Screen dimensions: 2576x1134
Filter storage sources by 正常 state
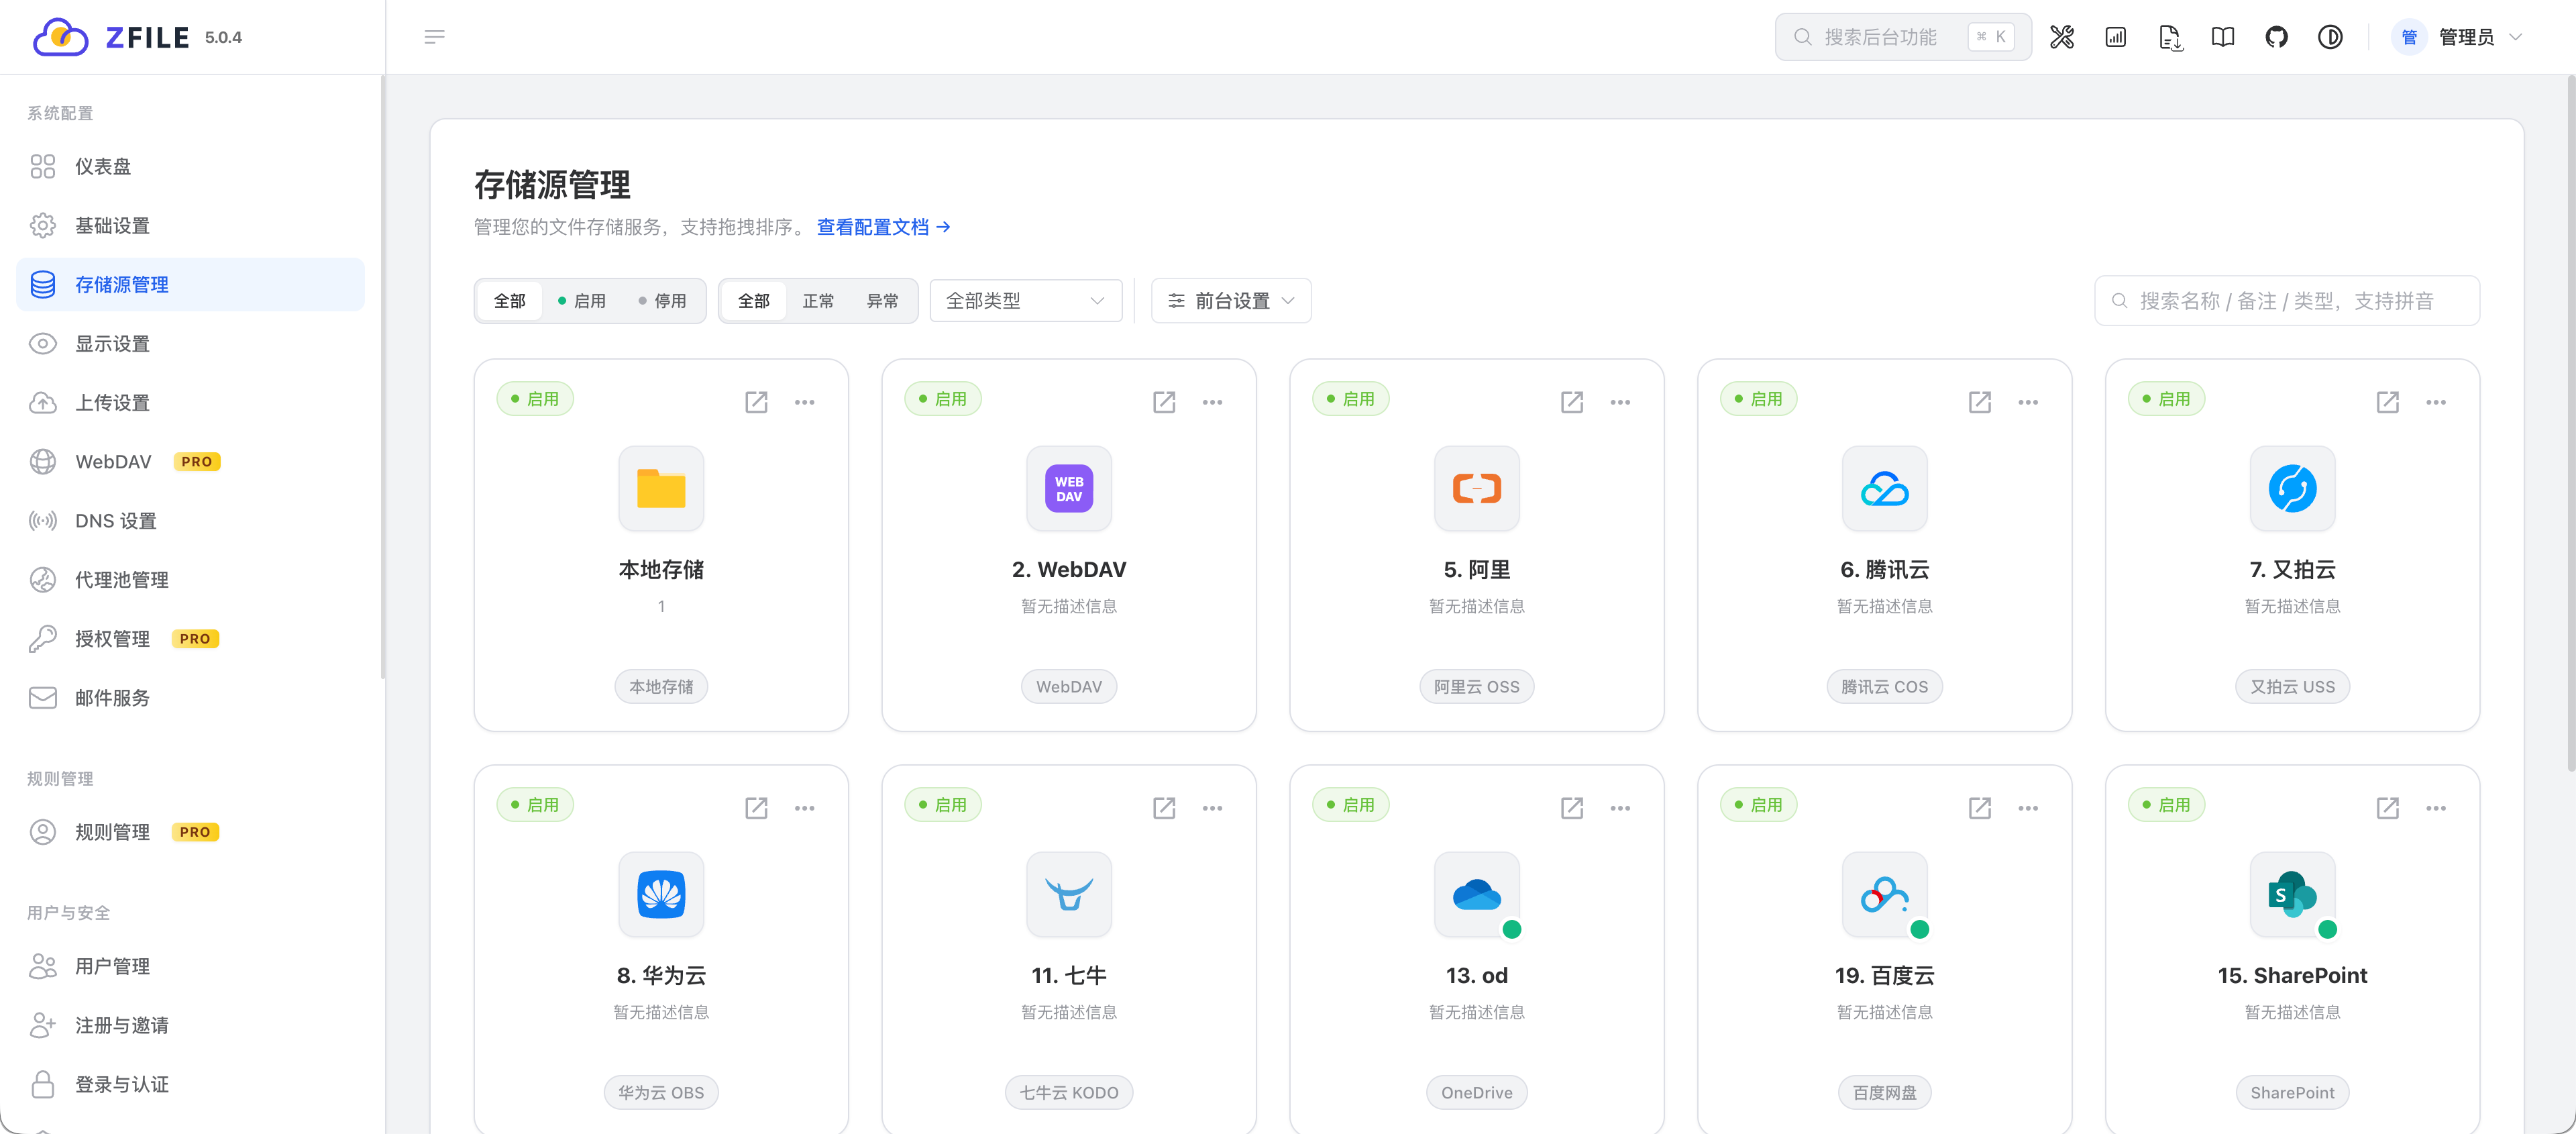tap(818, 301)
